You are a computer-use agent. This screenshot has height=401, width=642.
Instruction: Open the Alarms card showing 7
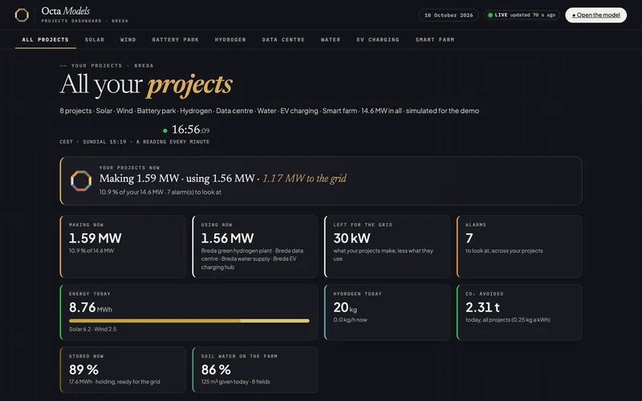click(x=519, y=246)
